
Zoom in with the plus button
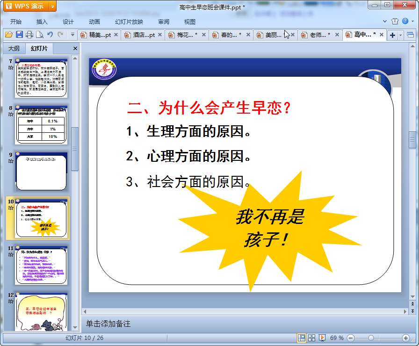tap(405, 338)
